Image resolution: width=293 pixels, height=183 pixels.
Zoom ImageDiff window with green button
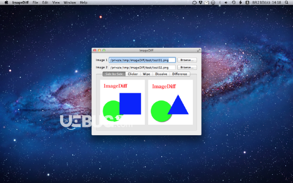(x=104, y=50)
